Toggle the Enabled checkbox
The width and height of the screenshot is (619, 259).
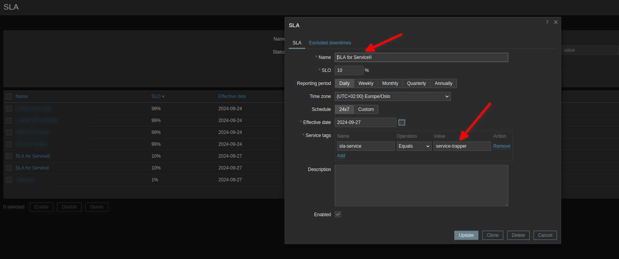pyautogui.click(x=337, y=215)
